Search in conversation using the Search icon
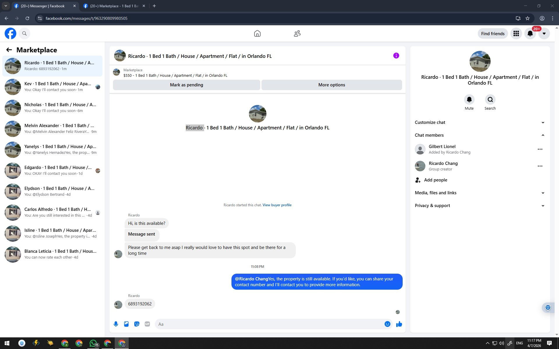Screen dimensions: 559x349 (x=490, y=99)
